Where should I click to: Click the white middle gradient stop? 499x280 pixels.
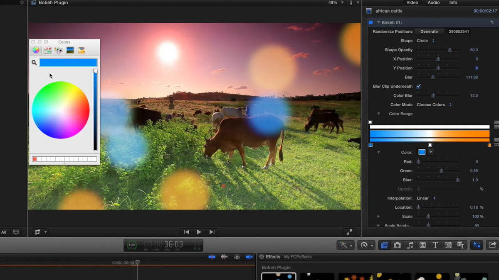pyautogui.click(x=430, y=145)
